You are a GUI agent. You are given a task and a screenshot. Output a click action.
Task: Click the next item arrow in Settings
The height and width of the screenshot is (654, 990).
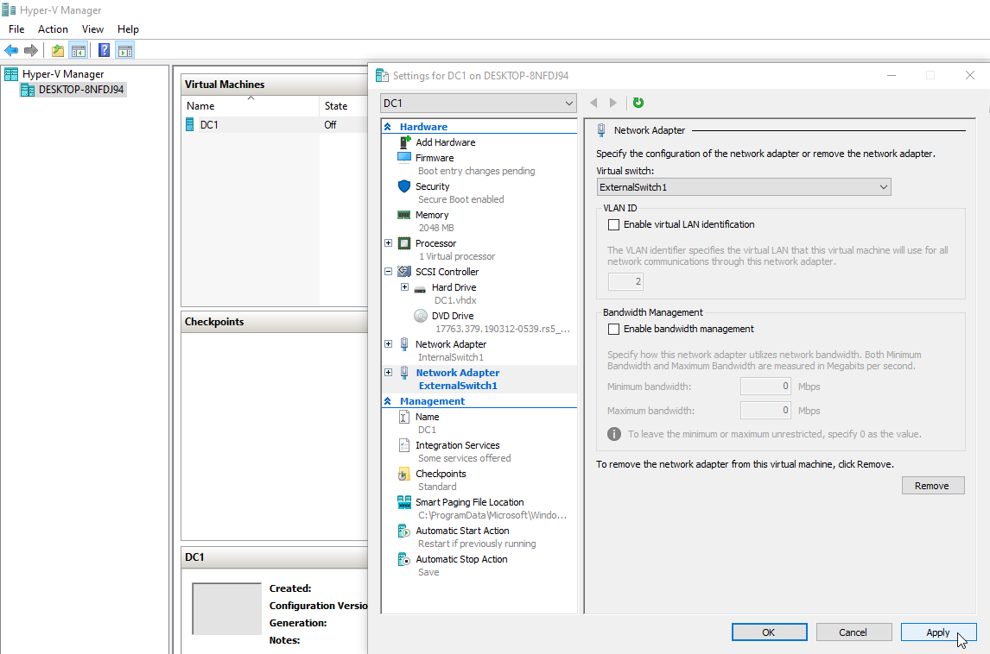[x=612, y=103]
